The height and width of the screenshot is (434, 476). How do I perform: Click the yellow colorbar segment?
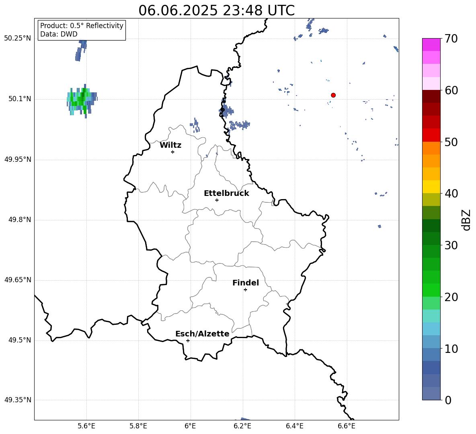tap(431, 187)
